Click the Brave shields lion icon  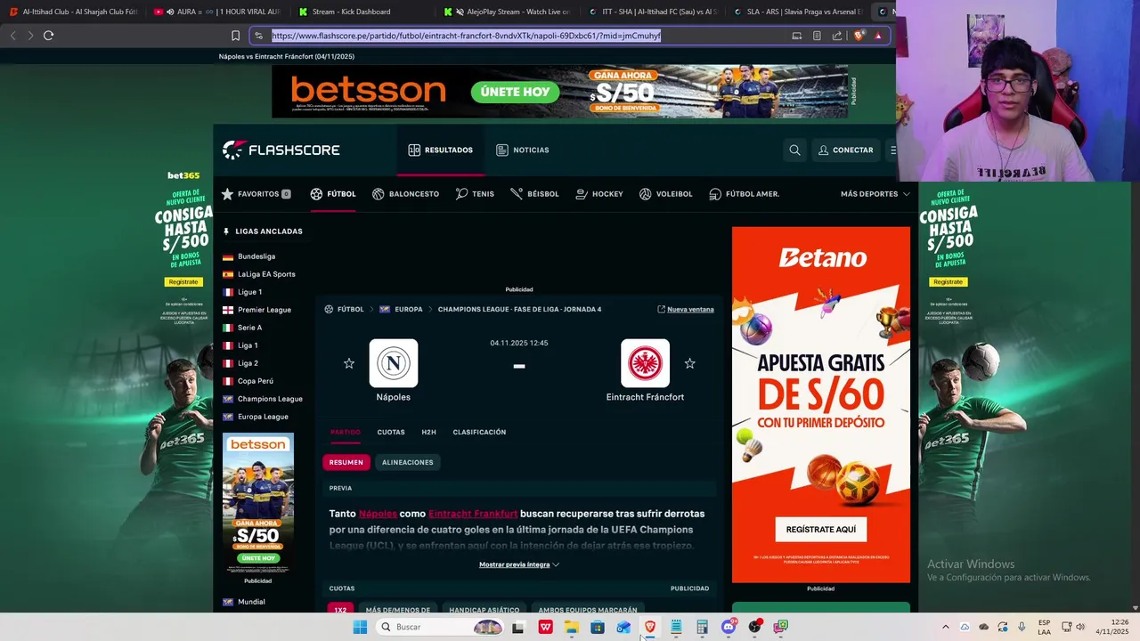point(859,36)
